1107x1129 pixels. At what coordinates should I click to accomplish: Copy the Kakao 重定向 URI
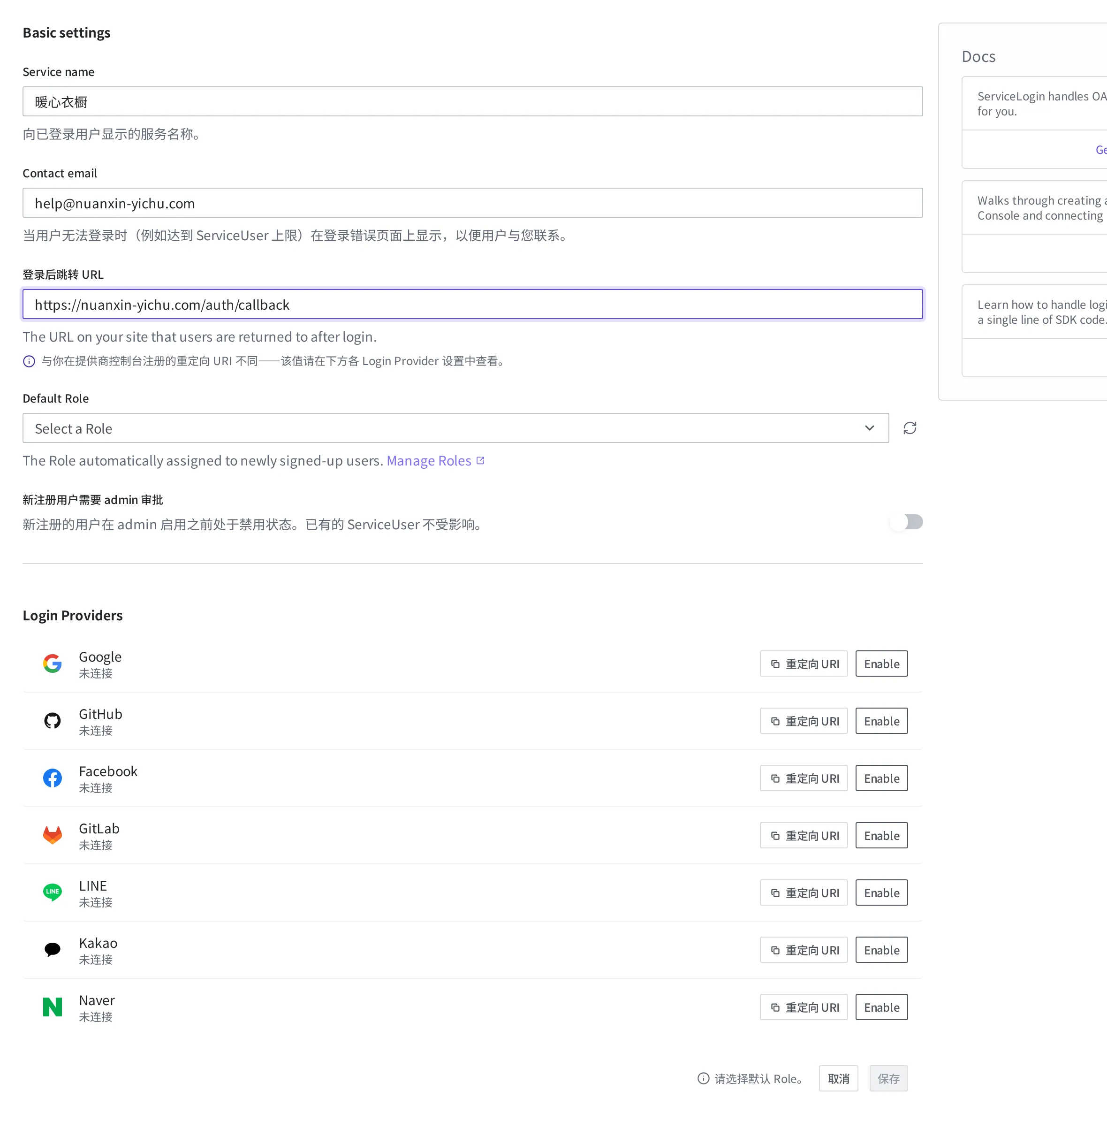[804, 950]
